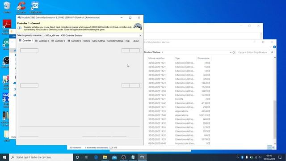Screen dimensions: 286x161
Task: Open the notification center icon
Action: pyautogui.click(x=280, y=157)
